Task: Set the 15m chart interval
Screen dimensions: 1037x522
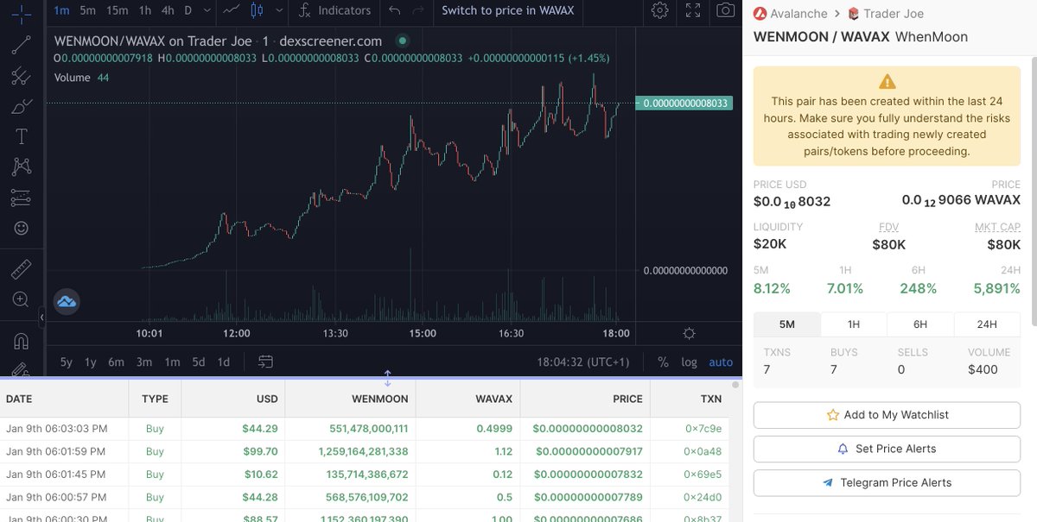Action: 117,10
